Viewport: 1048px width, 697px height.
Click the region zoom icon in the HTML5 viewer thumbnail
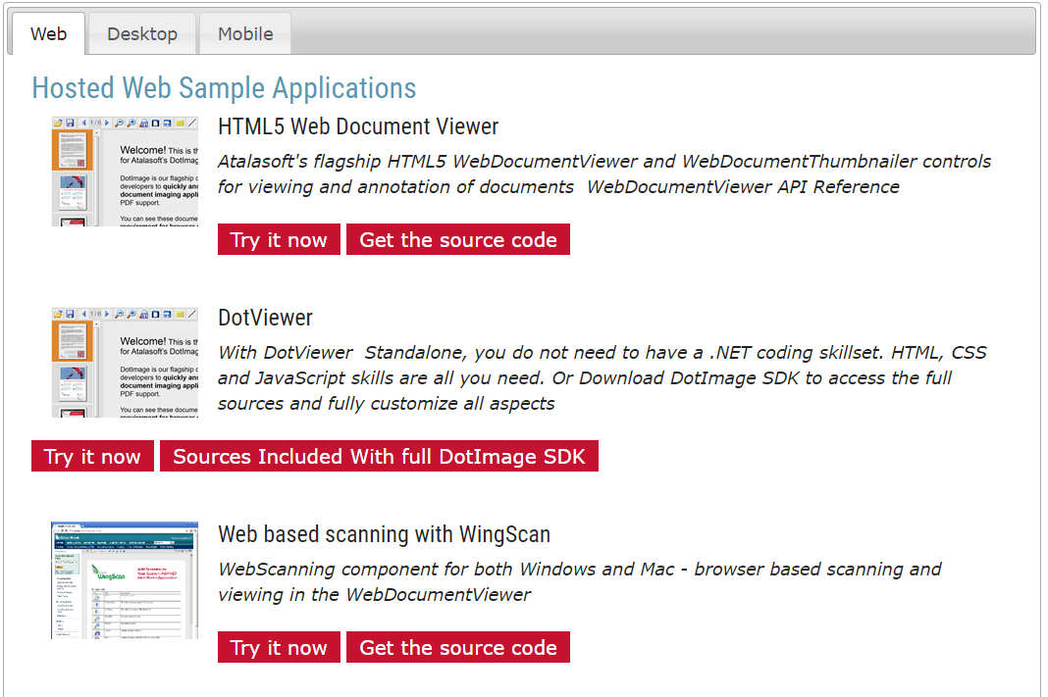coord(144,122)
